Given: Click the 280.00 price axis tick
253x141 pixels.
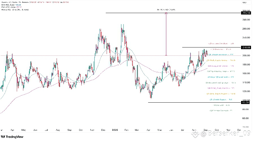Looking at the screenshot, I should (x=246, y=20).
